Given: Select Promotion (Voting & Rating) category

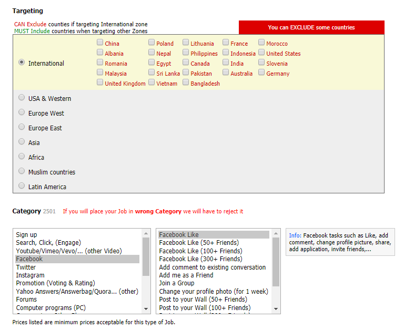Looking at the screenshot, I should click(77, 283).
